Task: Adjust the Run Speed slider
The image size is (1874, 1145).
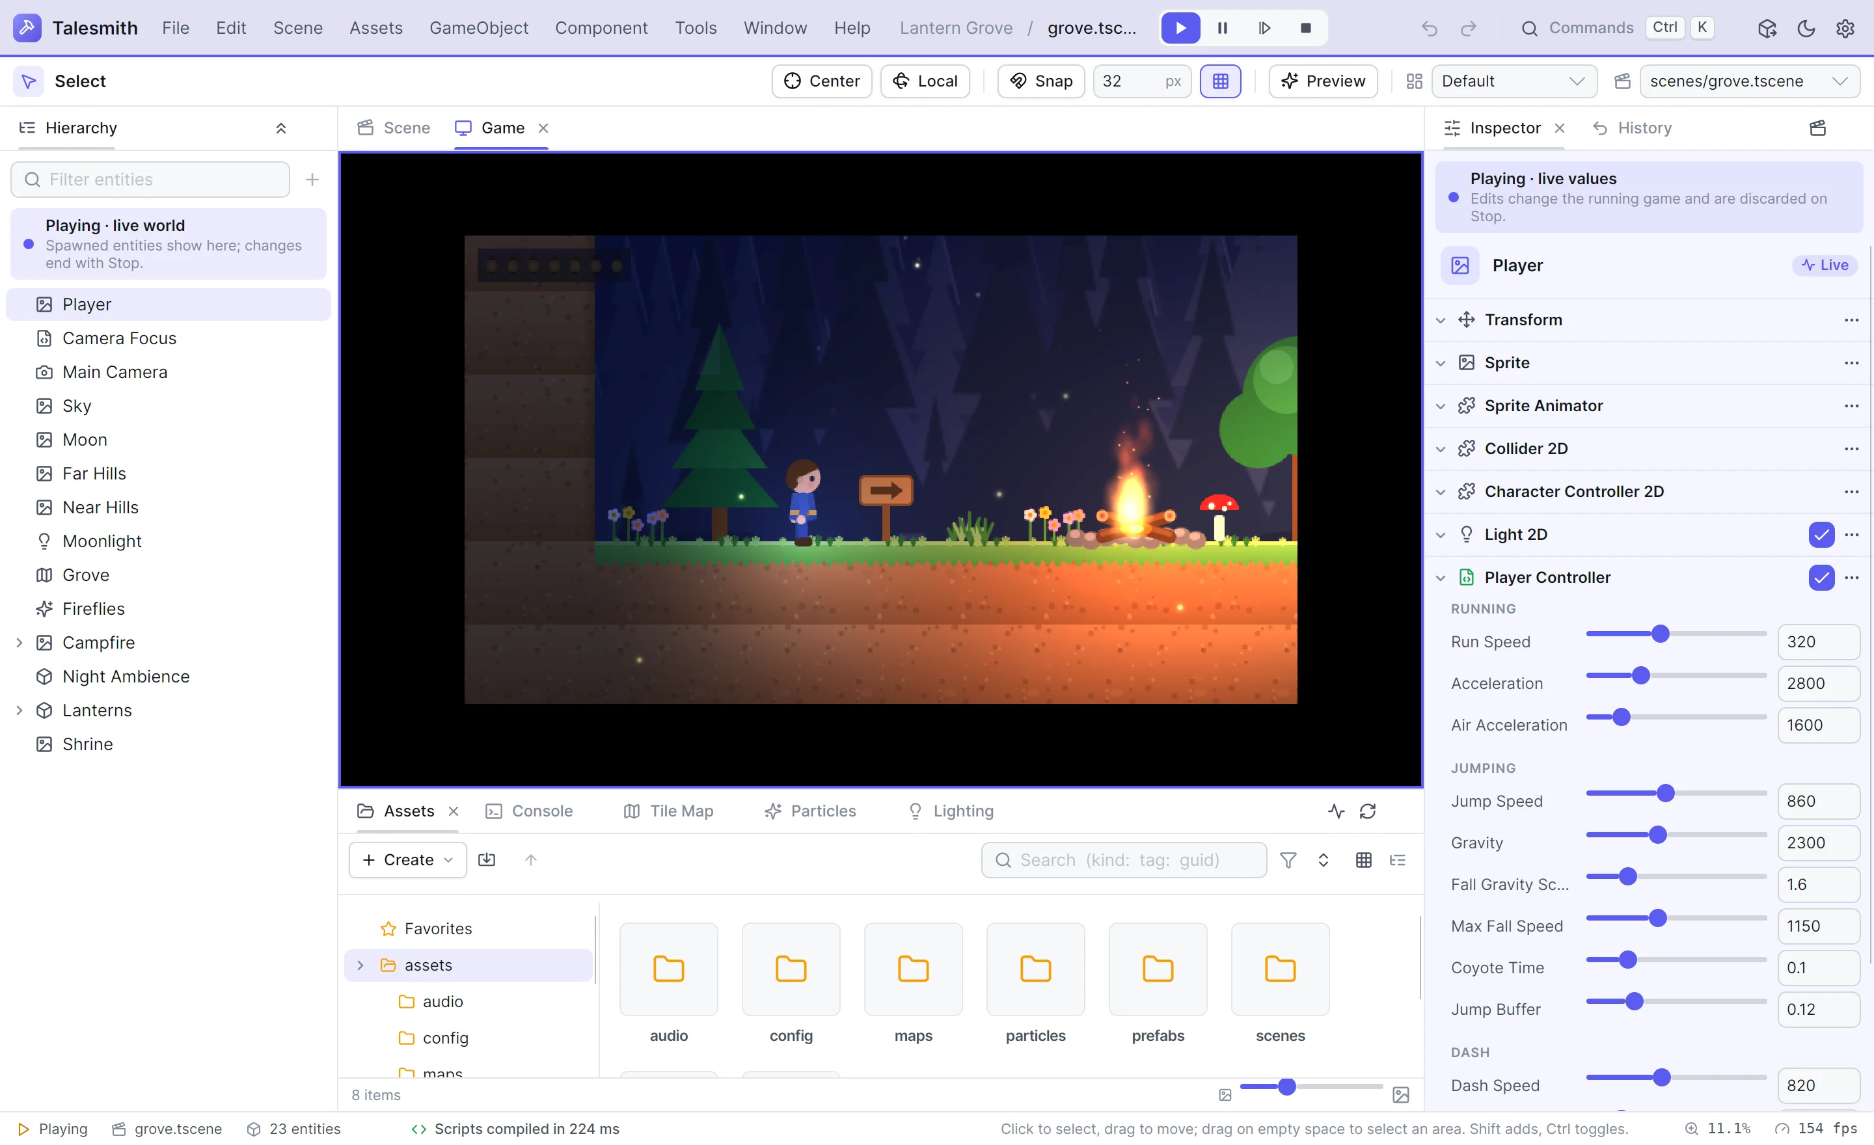Action: [1676, 634]
